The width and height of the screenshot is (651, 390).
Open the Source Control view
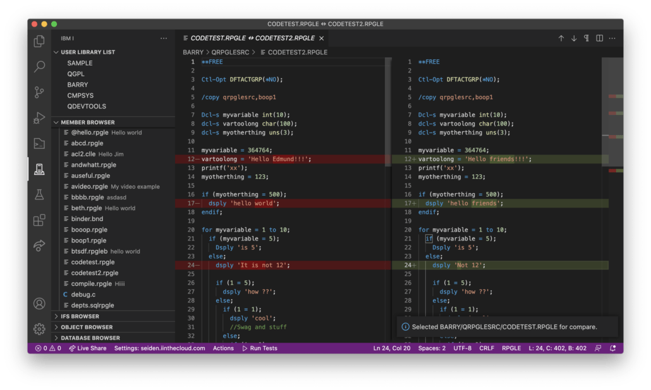click(x=39, y=92)
